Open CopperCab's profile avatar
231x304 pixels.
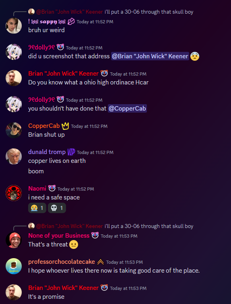(14, 130)
